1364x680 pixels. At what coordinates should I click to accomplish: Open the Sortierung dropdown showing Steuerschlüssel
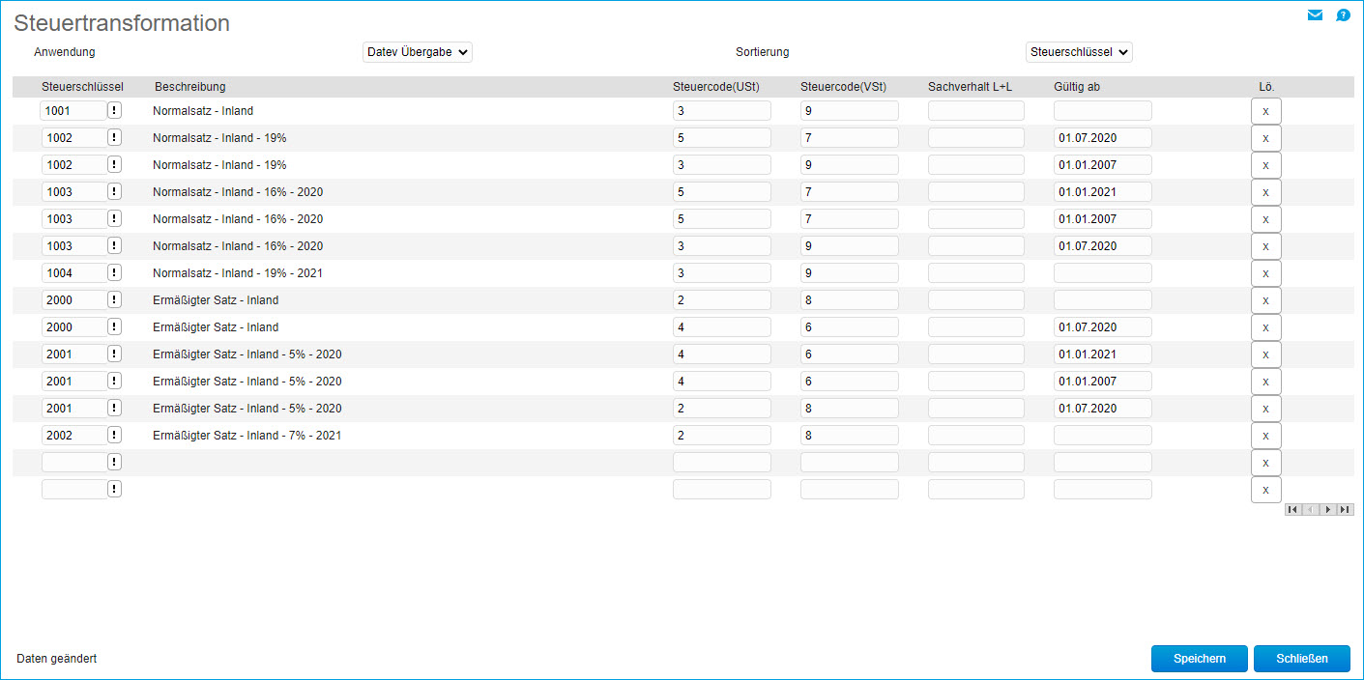pyautogui.click(x=1079, y=52)
